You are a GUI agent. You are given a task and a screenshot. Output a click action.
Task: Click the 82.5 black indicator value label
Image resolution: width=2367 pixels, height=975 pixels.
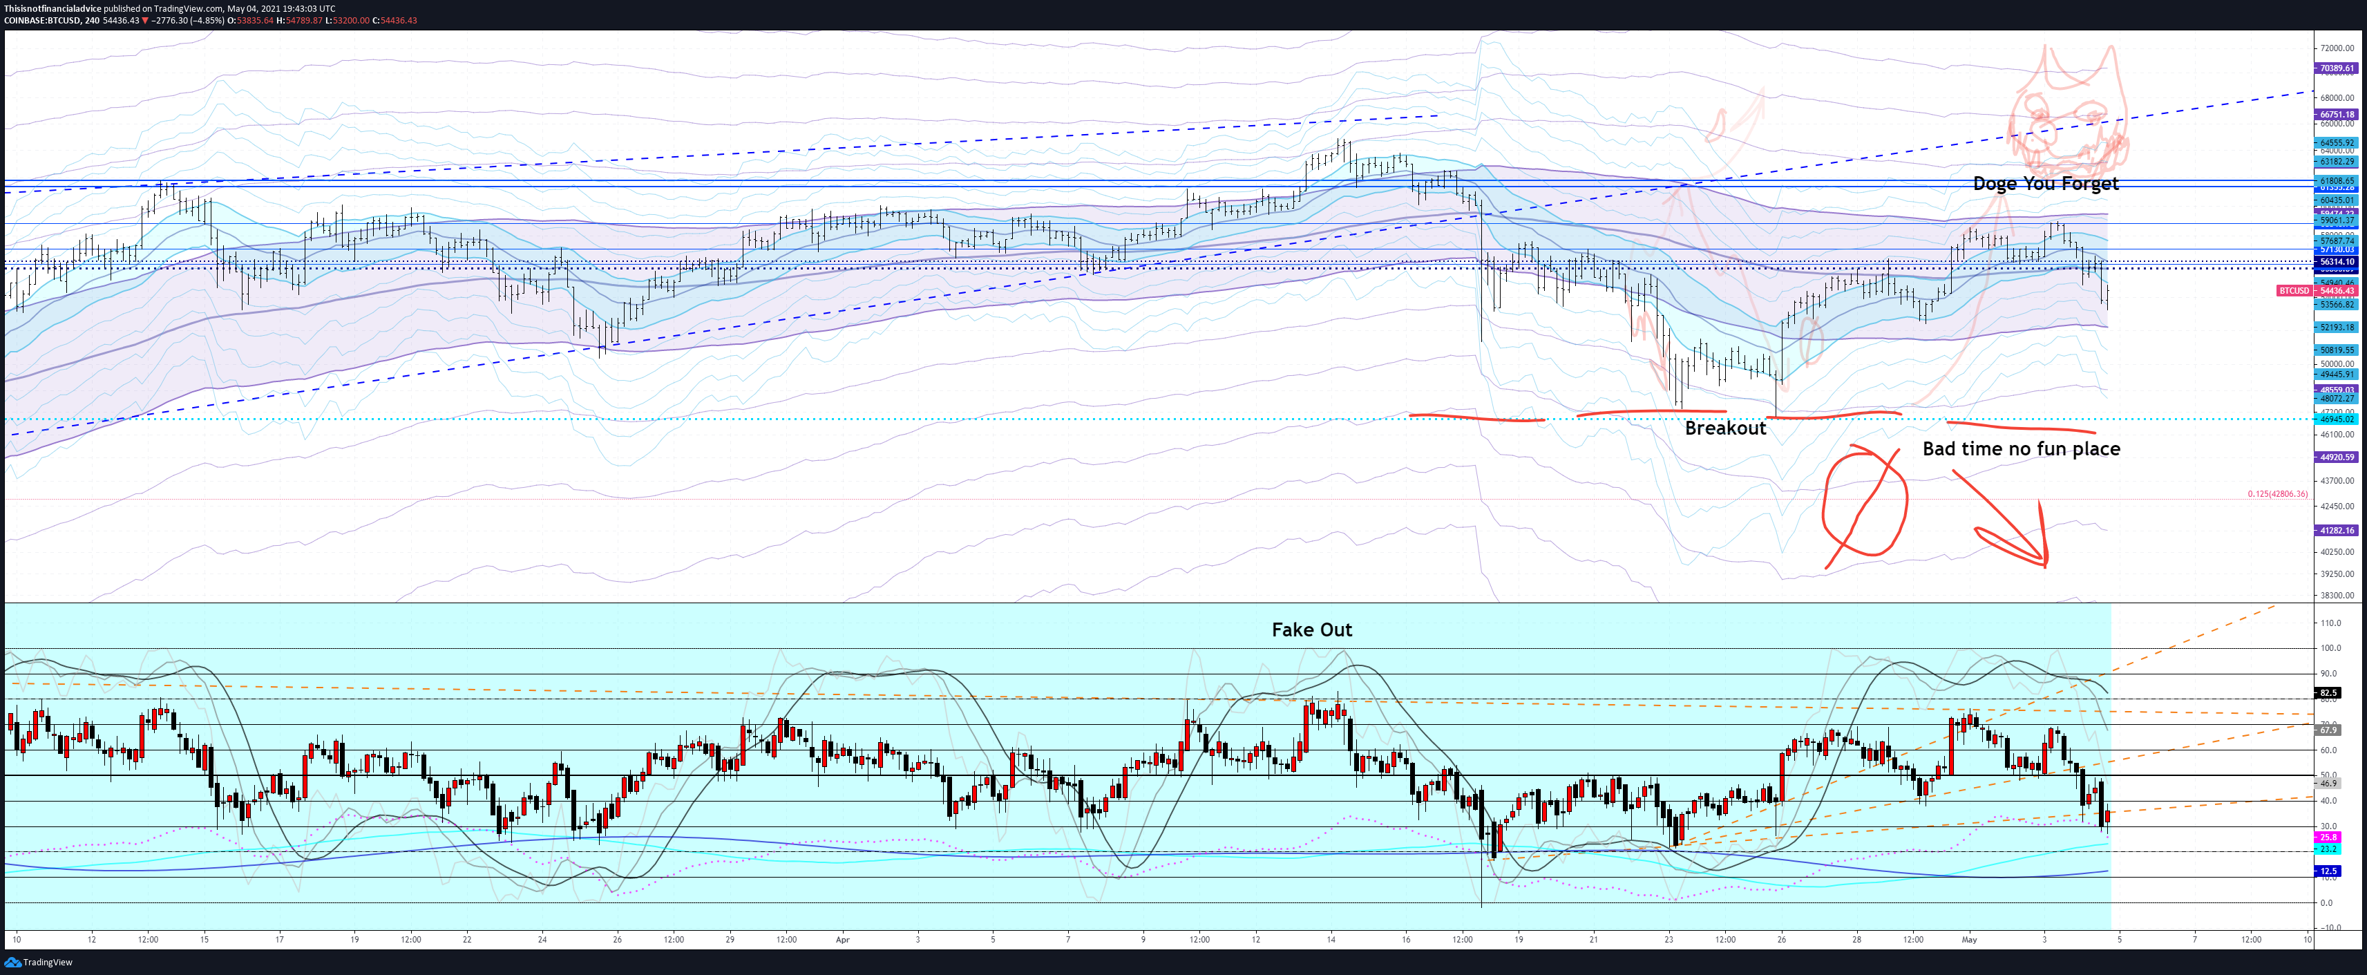(x=2328, y=693)
